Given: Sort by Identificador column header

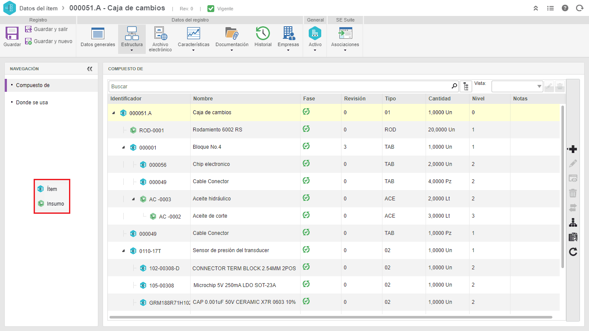Looking at the screenshot, I should point(126,99).
